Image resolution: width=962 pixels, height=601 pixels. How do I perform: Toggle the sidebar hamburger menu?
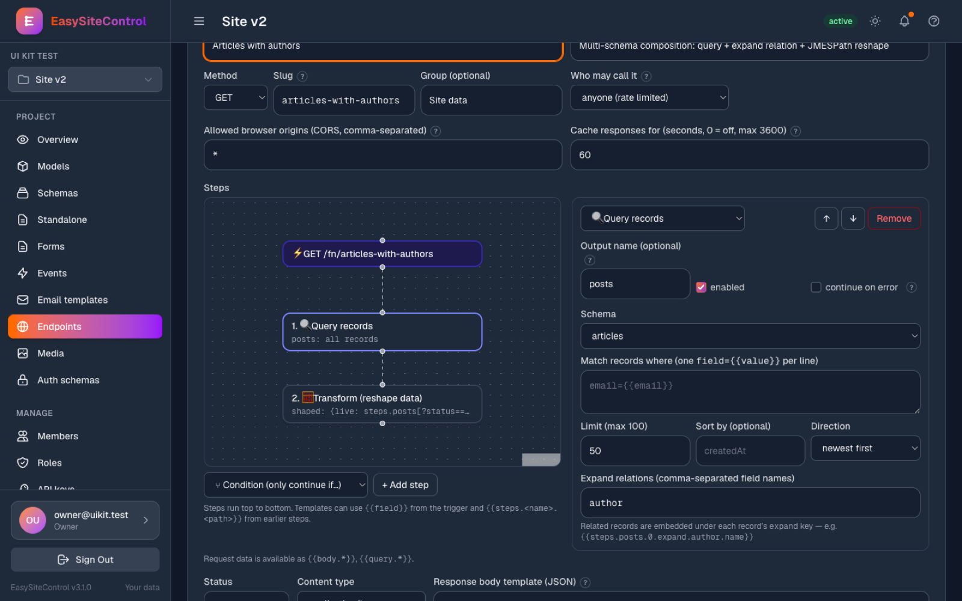coord(199,21)
